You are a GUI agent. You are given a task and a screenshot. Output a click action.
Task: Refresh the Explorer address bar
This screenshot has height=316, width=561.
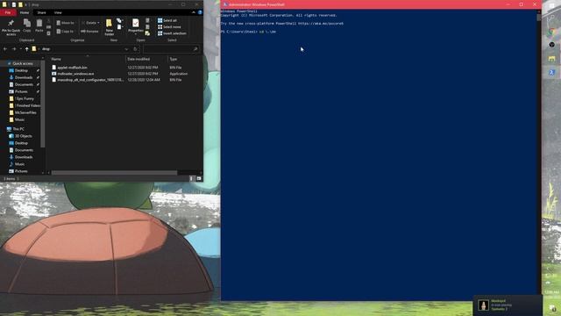pyautogui.click(x=135, y=49)
